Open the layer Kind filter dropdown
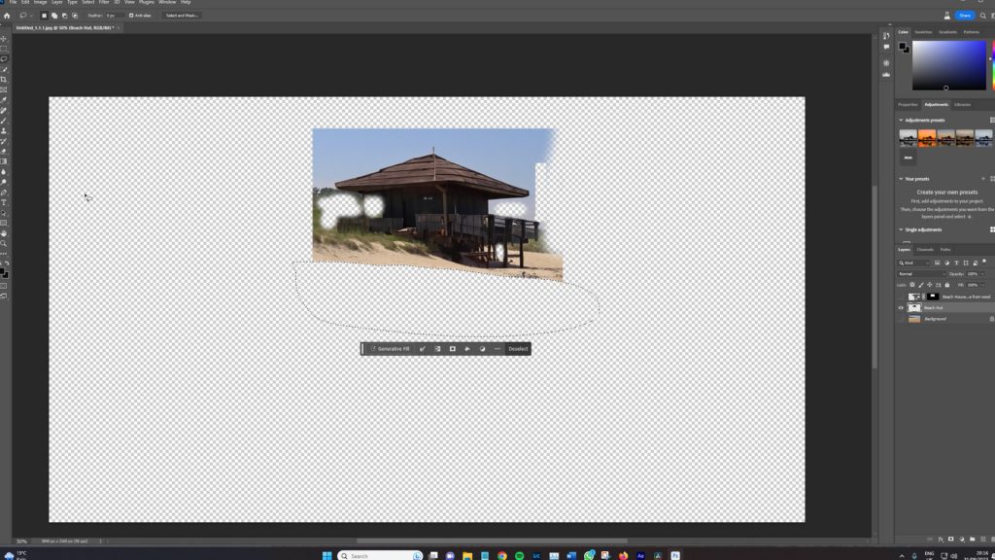The height and width of the screenshot is (560, 995). (x=913, y=262)
